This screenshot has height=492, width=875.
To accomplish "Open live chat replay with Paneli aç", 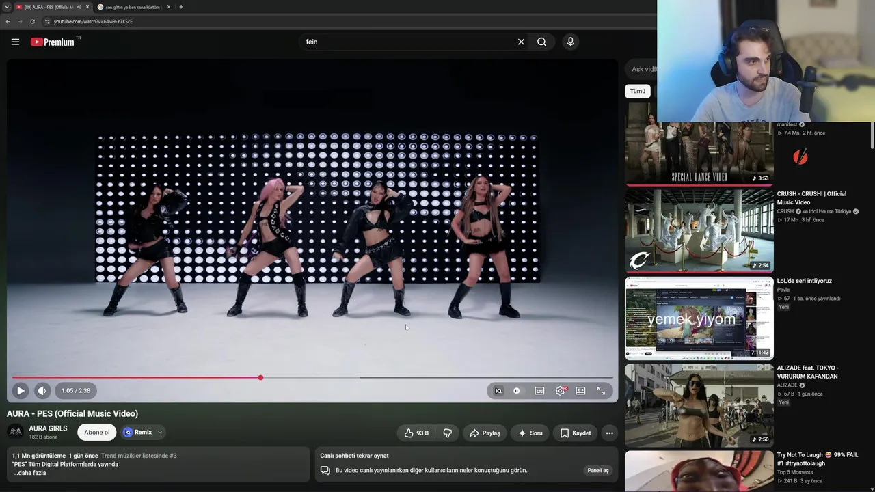I will point(598,470).
